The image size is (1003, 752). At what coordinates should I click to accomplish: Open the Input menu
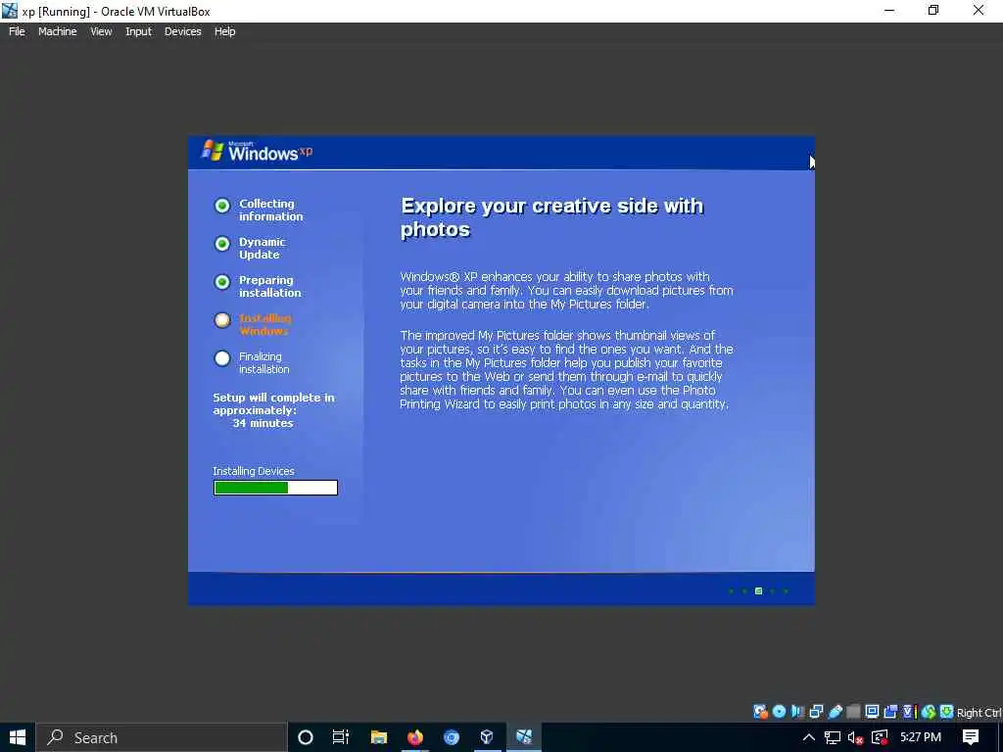click(x=138, y=31)
